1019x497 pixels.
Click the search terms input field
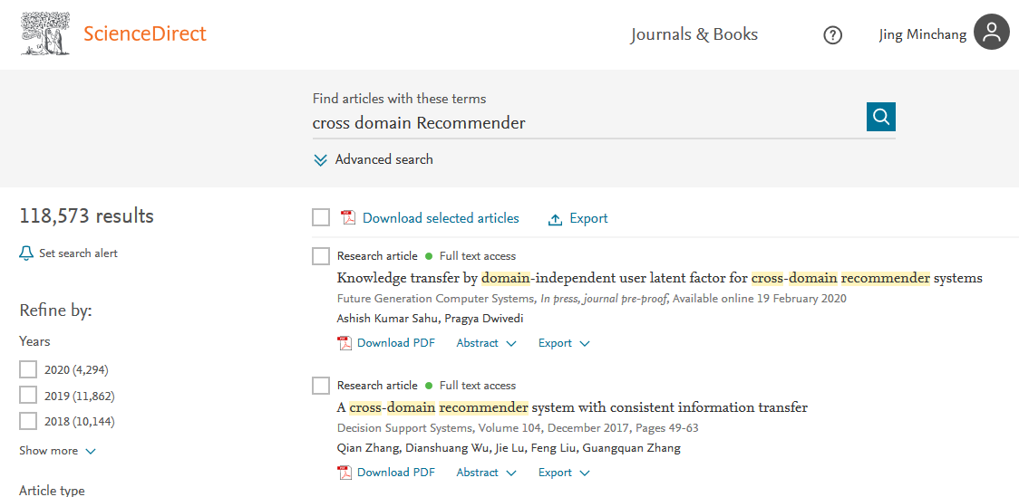click(585, 123)
